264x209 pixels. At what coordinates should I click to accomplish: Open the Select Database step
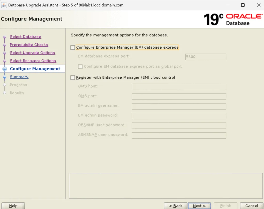point(25,37)
